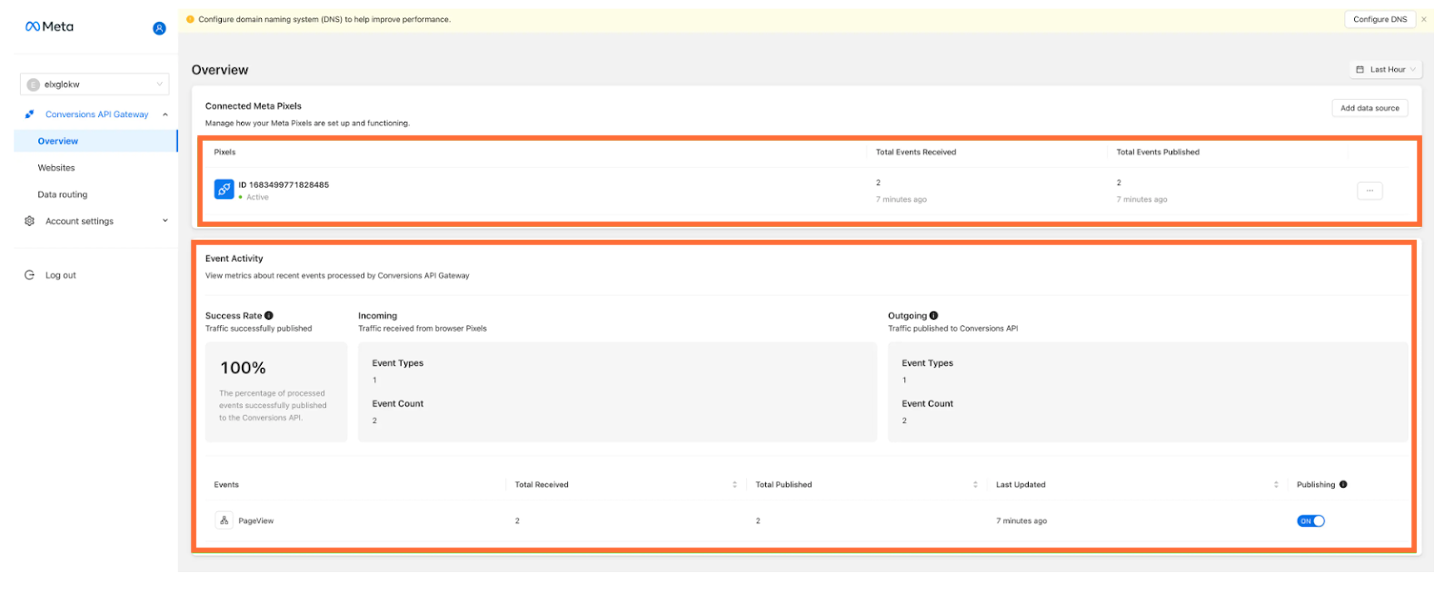
Task: Click the Meta logo
Action: [49, 27]
